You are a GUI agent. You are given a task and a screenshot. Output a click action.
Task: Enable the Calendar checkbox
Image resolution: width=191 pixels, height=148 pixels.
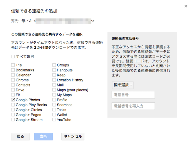coord(13,75)
